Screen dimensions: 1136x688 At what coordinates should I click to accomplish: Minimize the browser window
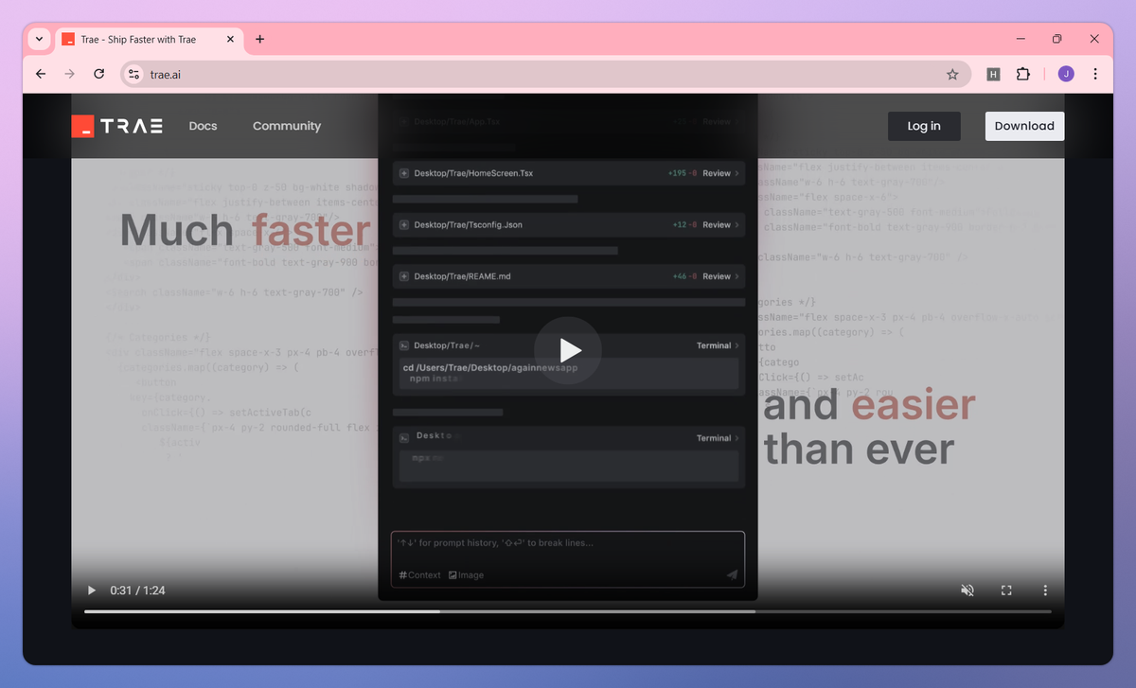1021,39
